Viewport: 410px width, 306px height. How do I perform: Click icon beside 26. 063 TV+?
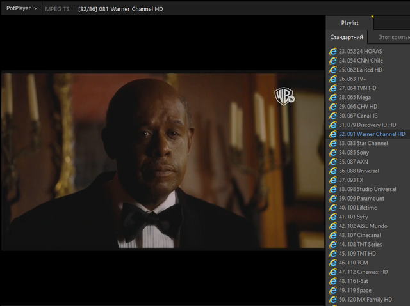click(x=333, y=79)
